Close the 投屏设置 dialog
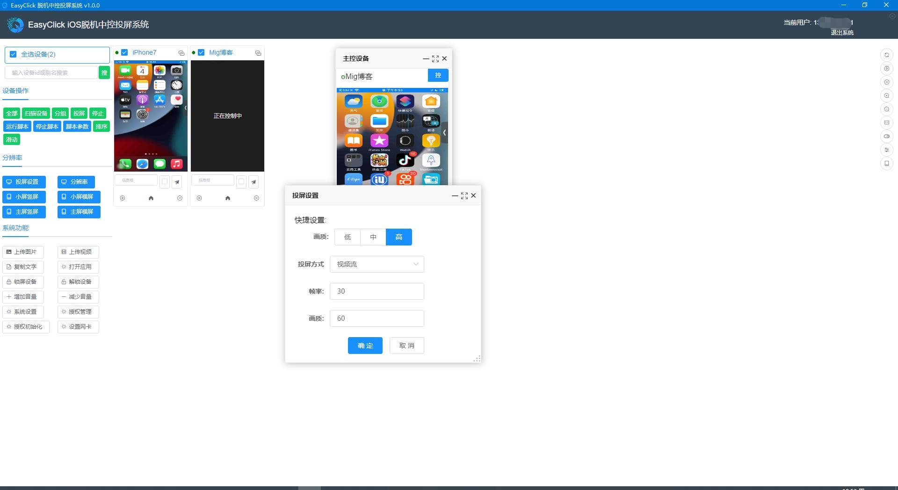The width and height of the screenshot is (898, 490). pyautogui.click(x=473, y=196)
